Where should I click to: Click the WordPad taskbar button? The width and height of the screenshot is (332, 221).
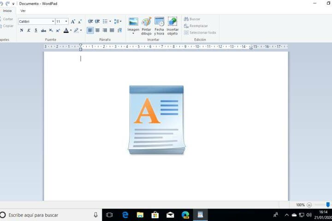(200, 215)
